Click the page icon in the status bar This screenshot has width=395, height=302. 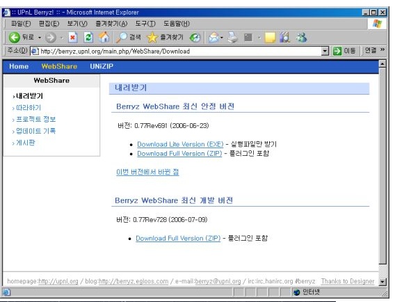6,292
